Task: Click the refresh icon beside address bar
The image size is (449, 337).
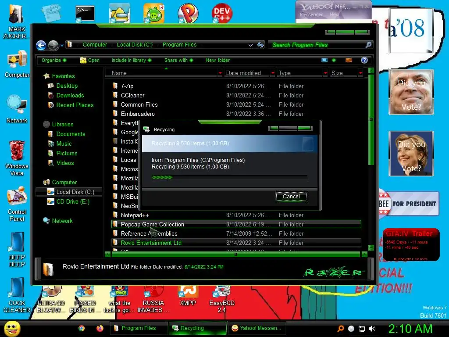Action: (x=260, y=45)
